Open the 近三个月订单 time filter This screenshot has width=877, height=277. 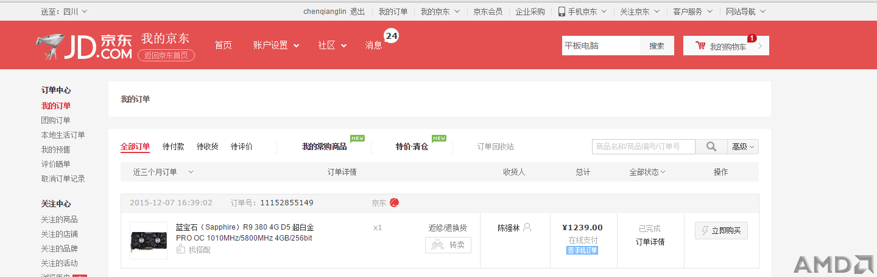coord(163,172)
